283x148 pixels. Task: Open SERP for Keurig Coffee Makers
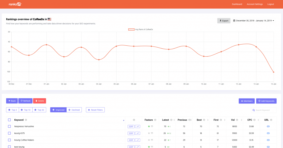[x=131, y=140]
